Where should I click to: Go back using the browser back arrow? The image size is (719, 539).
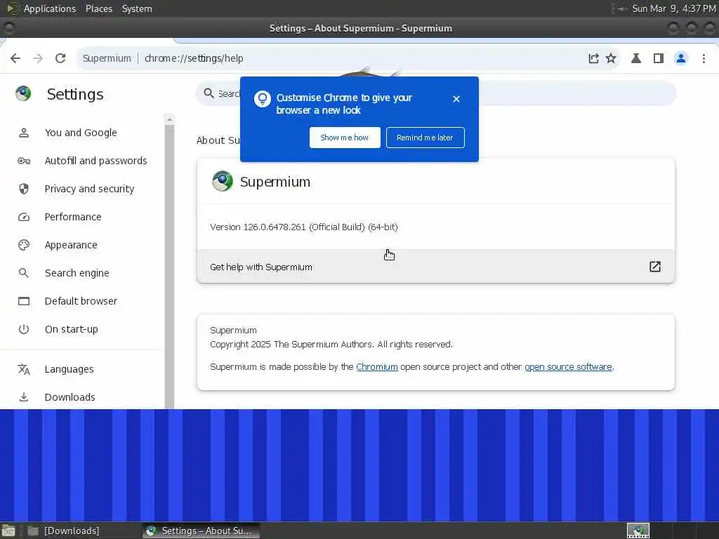[x=15, y=58]
